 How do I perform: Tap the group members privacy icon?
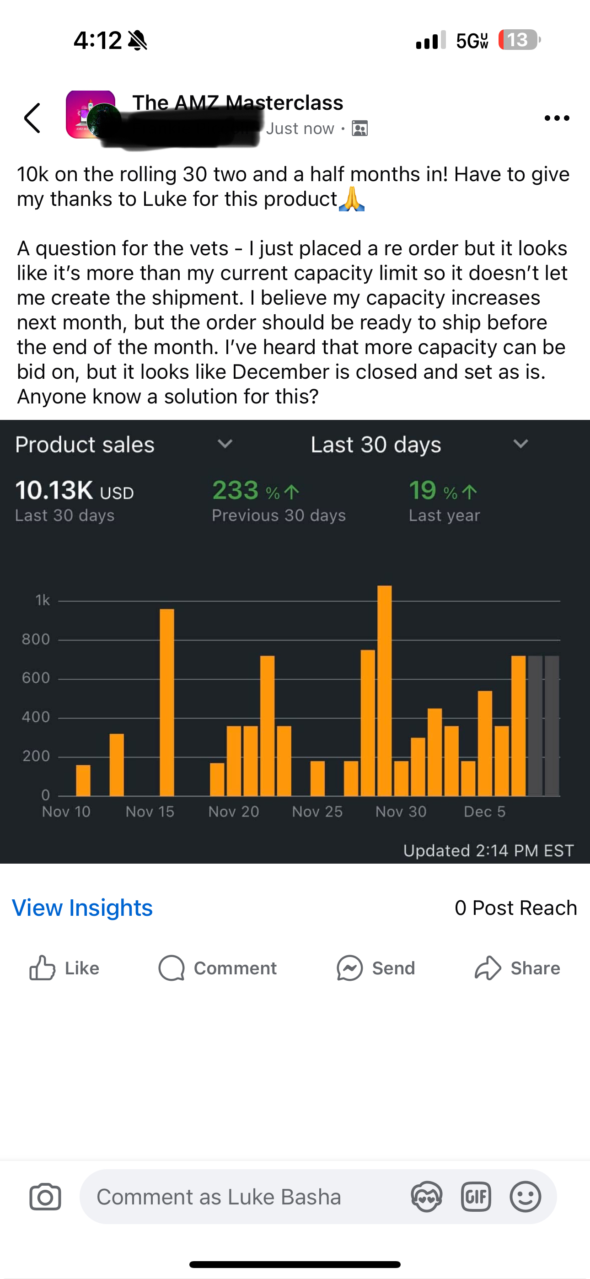pos(359,129)
